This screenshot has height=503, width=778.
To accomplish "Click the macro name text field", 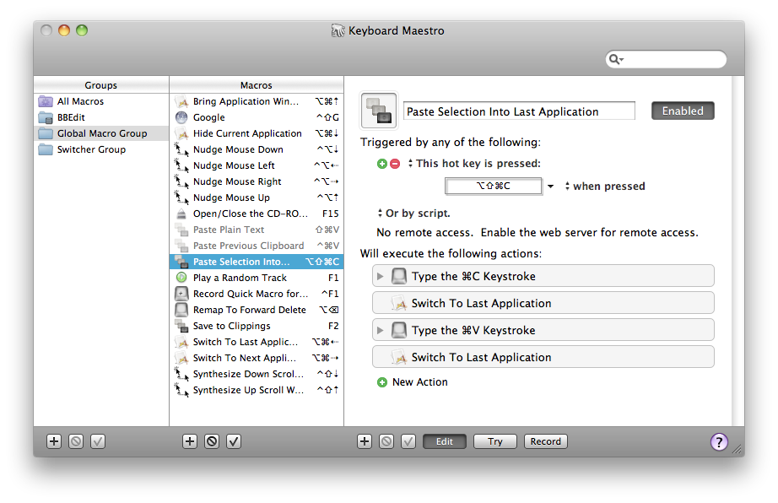I will coord(519,111).
